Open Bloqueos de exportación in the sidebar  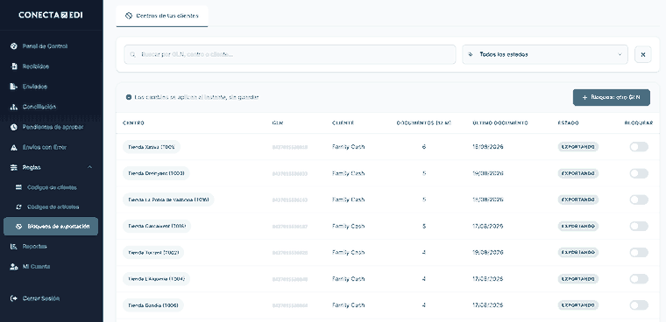point(51,227)
